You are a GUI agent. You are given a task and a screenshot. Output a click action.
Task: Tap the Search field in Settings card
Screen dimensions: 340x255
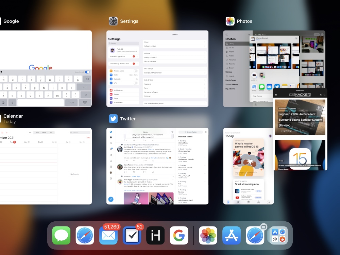coord(124,44)
